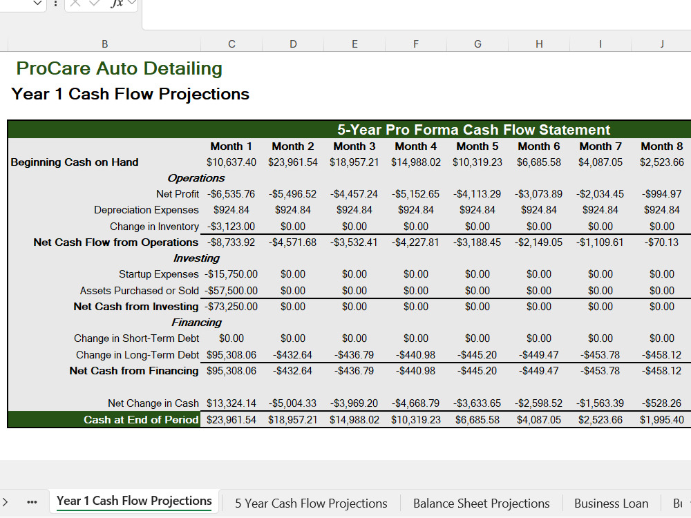Select the Month 1 column heading cell

pos(231,146)
